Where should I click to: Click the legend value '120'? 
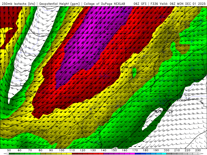click(83, 150)
